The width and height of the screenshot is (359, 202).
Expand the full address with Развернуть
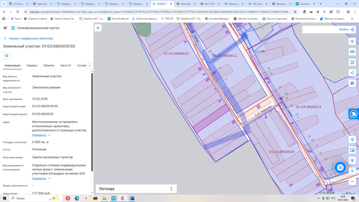pyautogui.click(x=41, y=135)
